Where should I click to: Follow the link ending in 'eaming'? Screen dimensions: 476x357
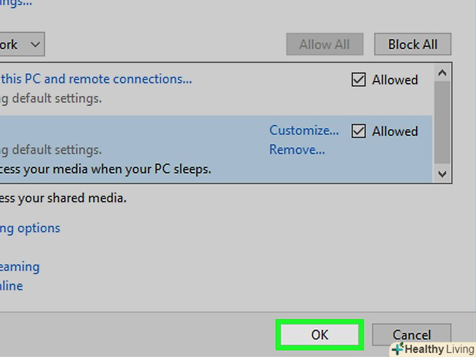pyautogui.click(x=20, y=267)
